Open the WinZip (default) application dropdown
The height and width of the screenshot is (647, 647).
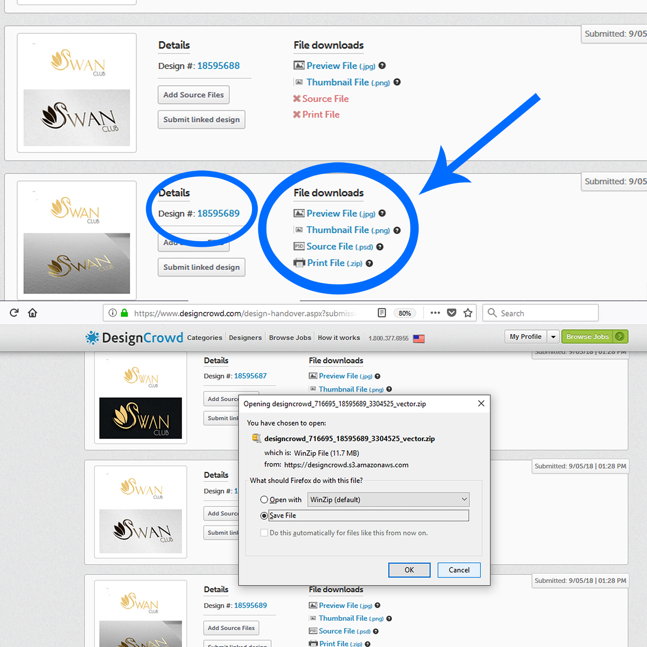tap(388, 499)
